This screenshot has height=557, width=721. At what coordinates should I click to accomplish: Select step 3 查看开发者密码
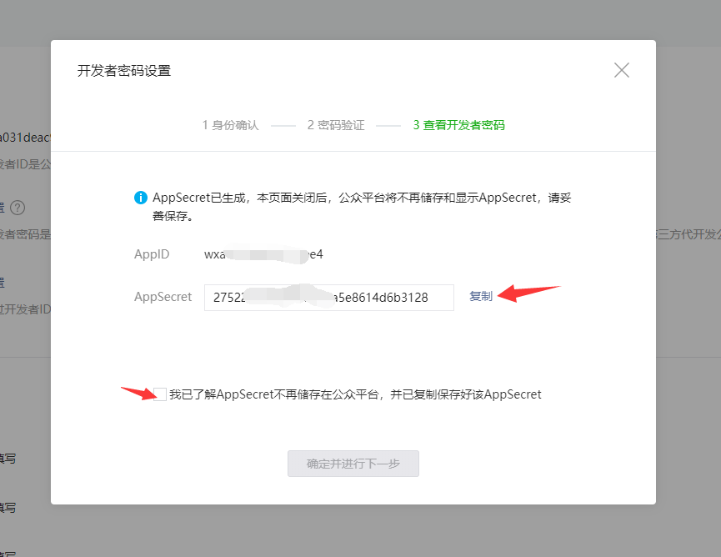pyautogui.click(x=458, y=125)
